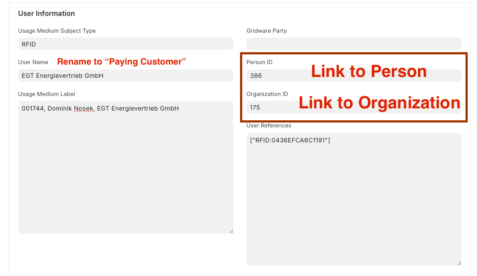
Task: Click the "Usage Medium Subject Type" label
Action: click(57, 31)
